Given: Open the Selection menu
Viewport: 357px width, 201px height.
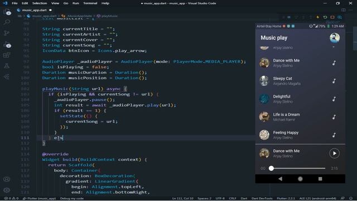Looking at the screenshot, I should point(40,3).
